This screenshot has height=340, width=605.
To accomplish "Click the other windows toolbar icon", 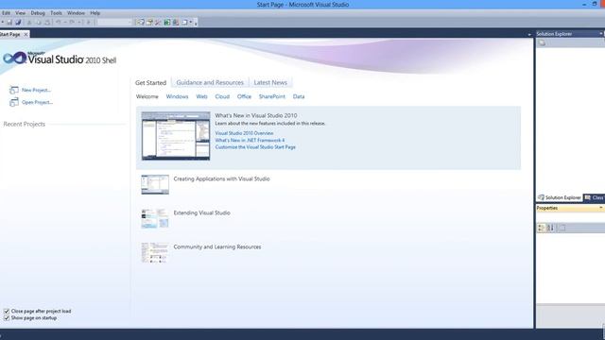I will click(x=185, y=23).
